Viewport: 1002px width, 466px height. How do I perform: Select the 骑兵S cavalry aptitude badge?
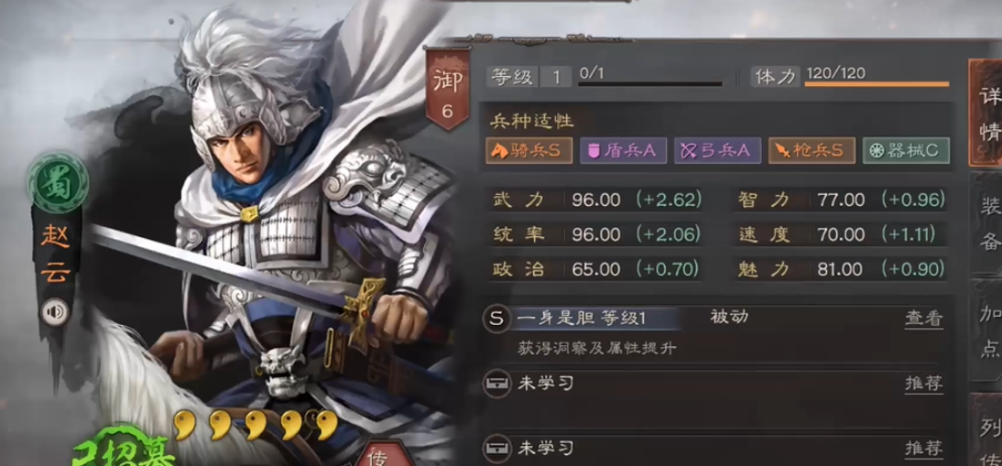(x=528, y=151)
